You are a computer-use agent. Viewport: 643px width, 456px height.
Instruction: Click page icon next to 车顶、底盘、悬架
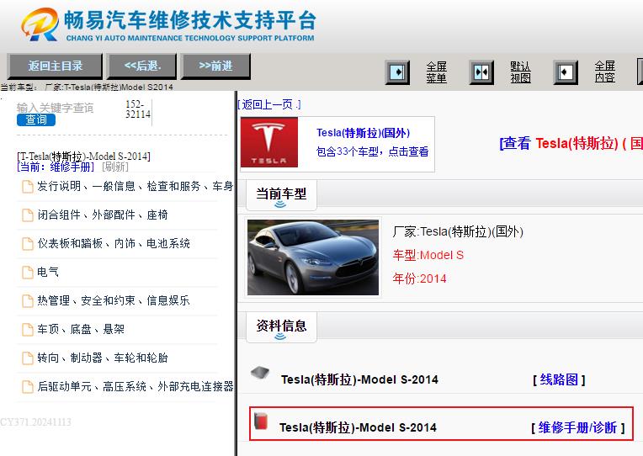pyautogui.click(x=28, y=330)
